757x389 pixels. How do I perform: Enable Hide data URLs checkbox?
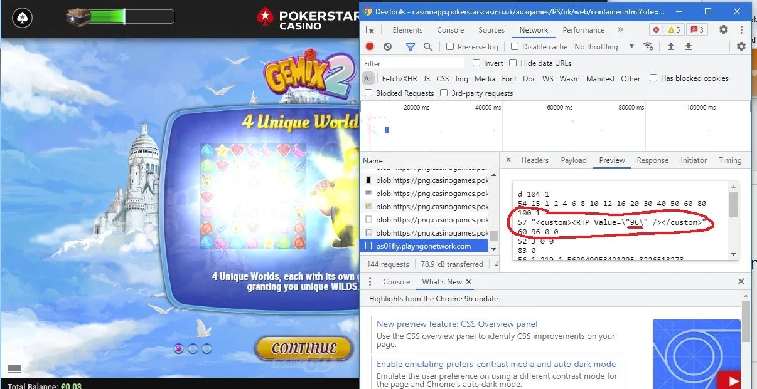(x=513, y=63)
